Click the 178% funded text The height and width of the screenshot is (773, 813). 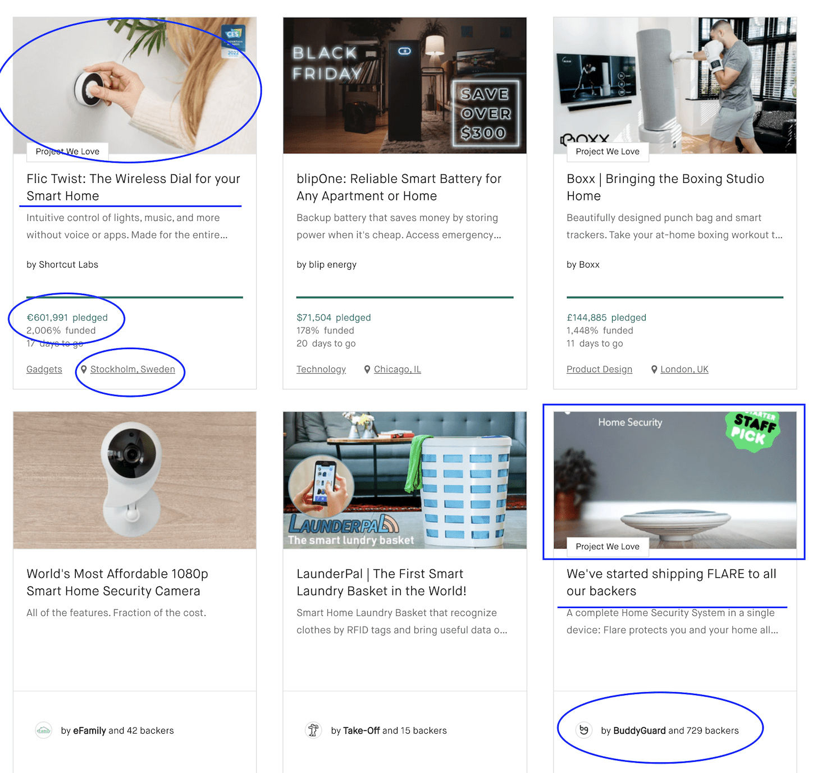click(x=325, y=330)
